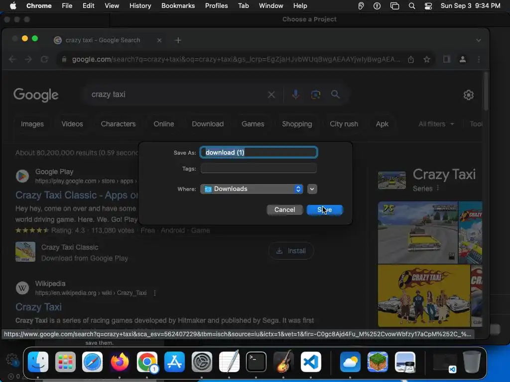The height and width of the screenshot is (382, 510).
Task: Open Google quick settings gear
Action: 468,95
